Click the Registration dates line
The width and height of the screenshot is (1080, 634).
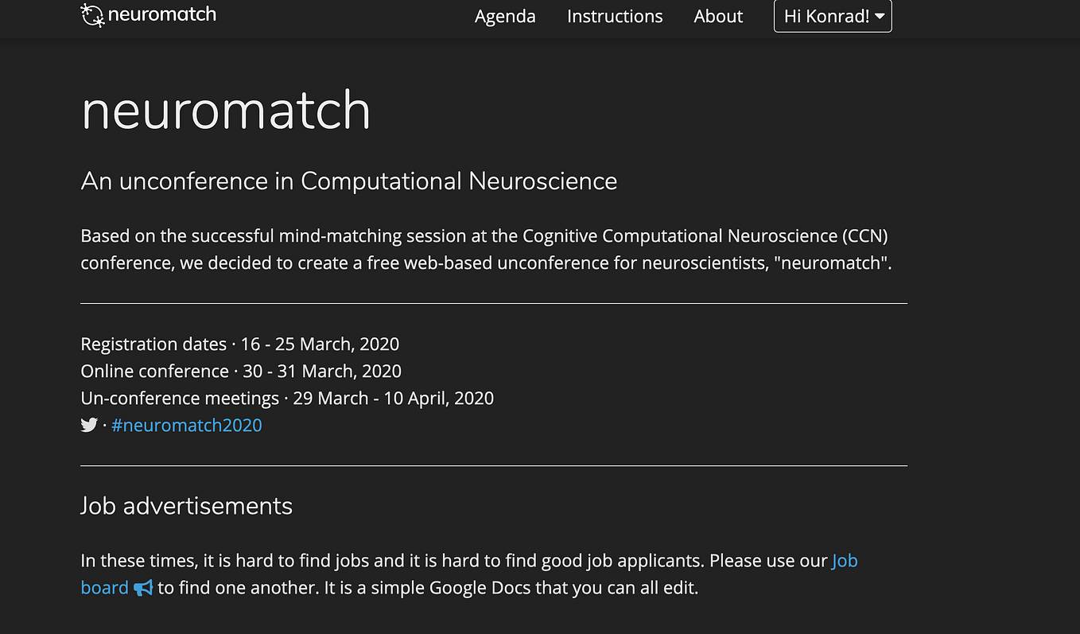(x=239, y=344)
